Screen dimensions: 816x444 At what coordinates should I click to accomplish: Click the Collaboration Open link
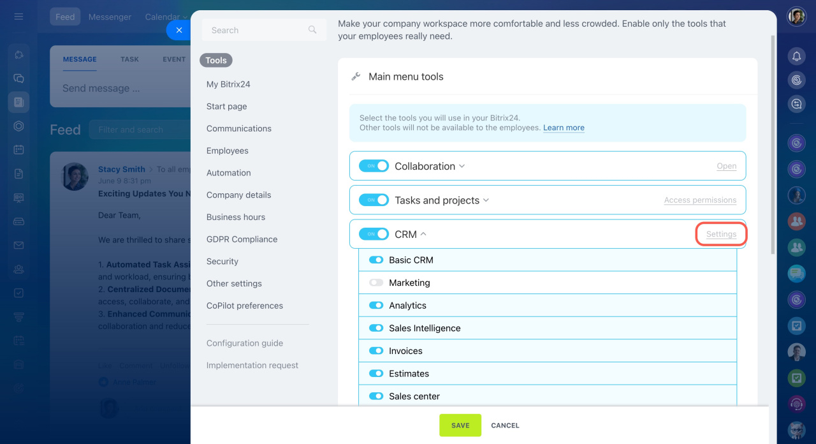pyautogui.click(x=727, y=166)
